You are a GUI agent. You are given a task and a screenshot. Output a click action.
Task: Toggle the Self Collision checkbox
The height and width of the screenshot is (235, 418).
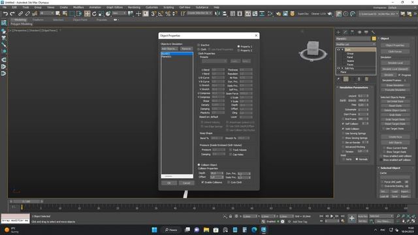[343, 123]
